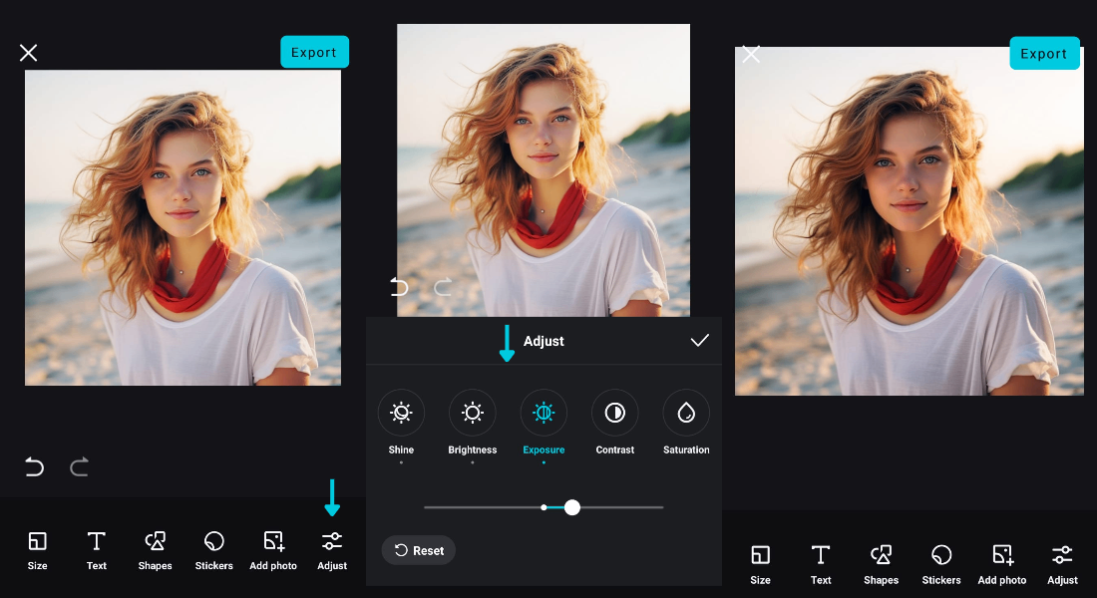Redo edit in left editor panel
The height and width of the screenshot is (598, 1097).
[79, 466]
